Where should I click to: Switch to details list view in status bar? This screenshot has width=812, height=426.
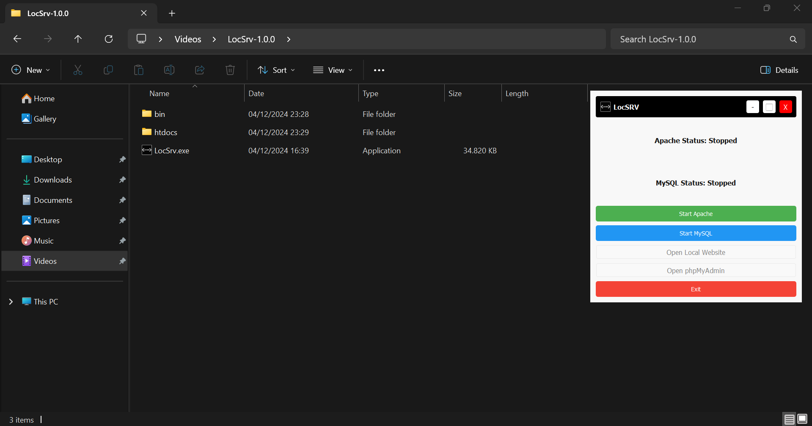pyautogui.click(x=789, y=419)
